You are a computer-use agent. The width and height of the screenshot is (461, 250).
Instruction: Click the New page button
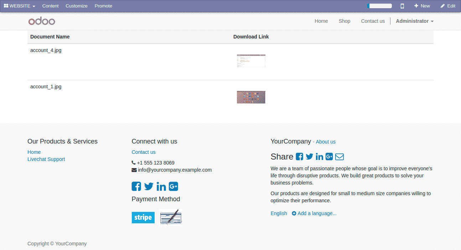(422, 6)
